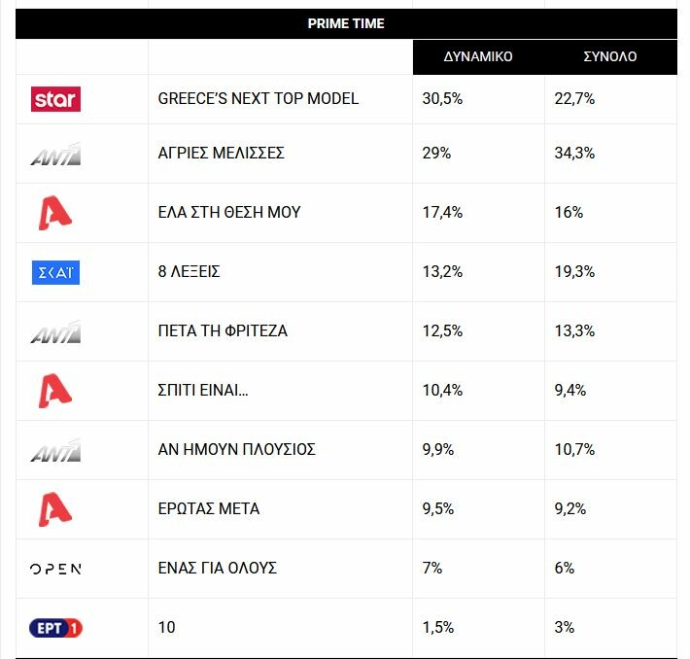Click the OPEN channel logo
The height and width of the screenshot is (659, 690).
[x=55, y=569]
